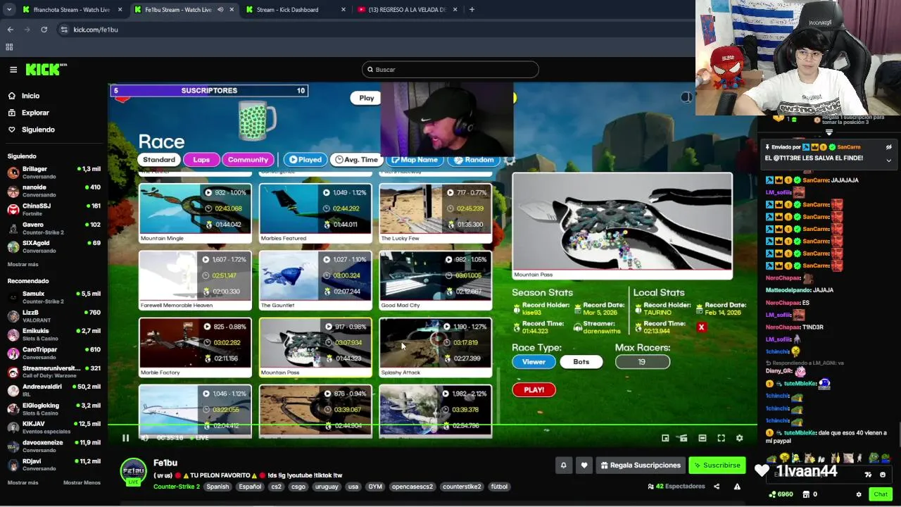This screenshot has height=507, width=901.
Task: Open Samulx recommended channel
Action: tap(53, 297)
